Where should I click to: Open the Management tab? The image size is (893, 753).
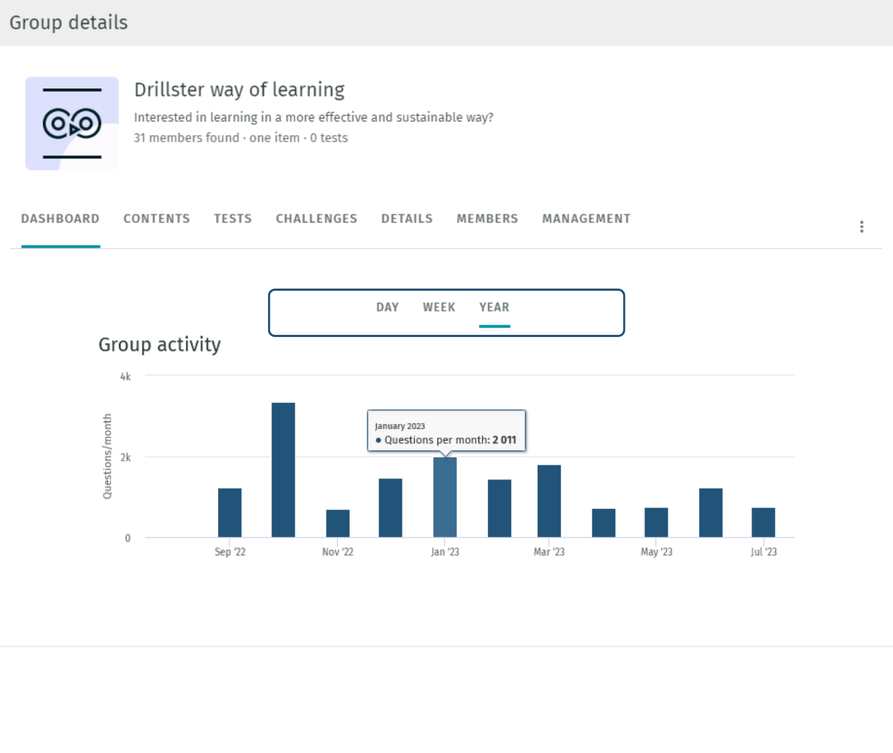586,219
